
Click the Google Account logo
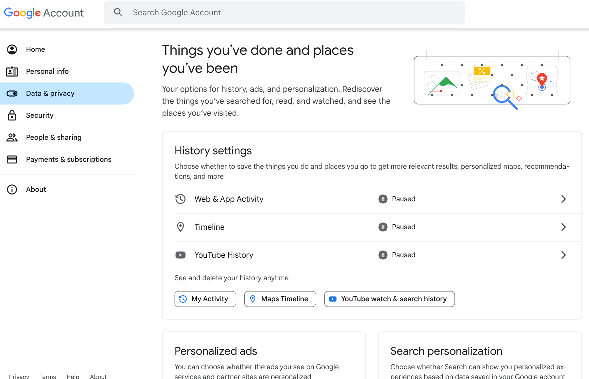pos(44,13)
